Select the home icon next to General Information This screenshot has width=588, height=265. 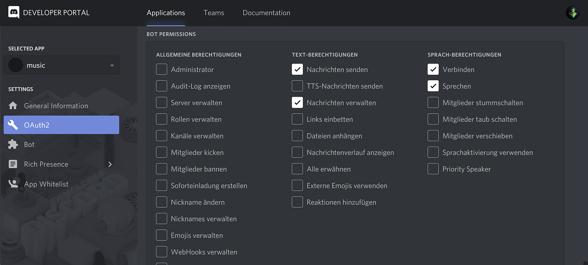click(13, 105)
